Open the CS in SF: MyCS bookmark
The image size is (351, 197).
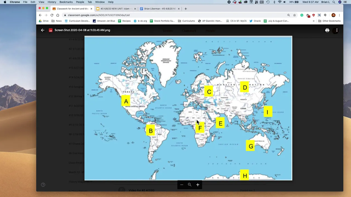click(236, 21)
